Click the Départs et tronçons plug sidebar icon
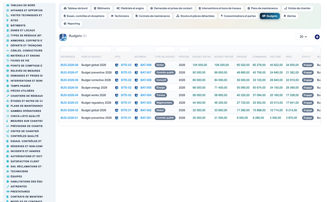 pyautogui.click(x=8, y=45)
